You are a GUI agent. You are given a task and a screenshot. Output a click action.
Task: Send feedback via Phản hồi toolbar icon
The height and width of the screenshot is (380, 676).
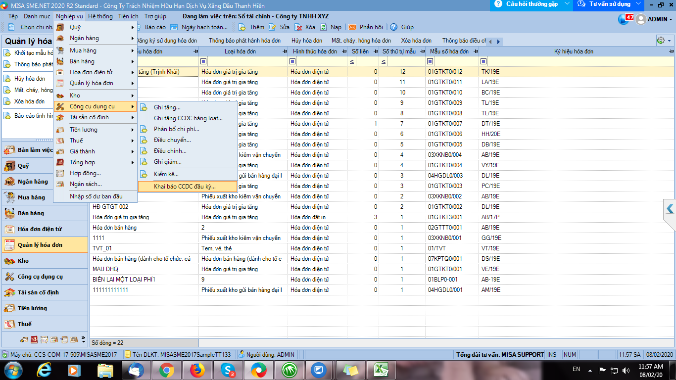(353, 27)
